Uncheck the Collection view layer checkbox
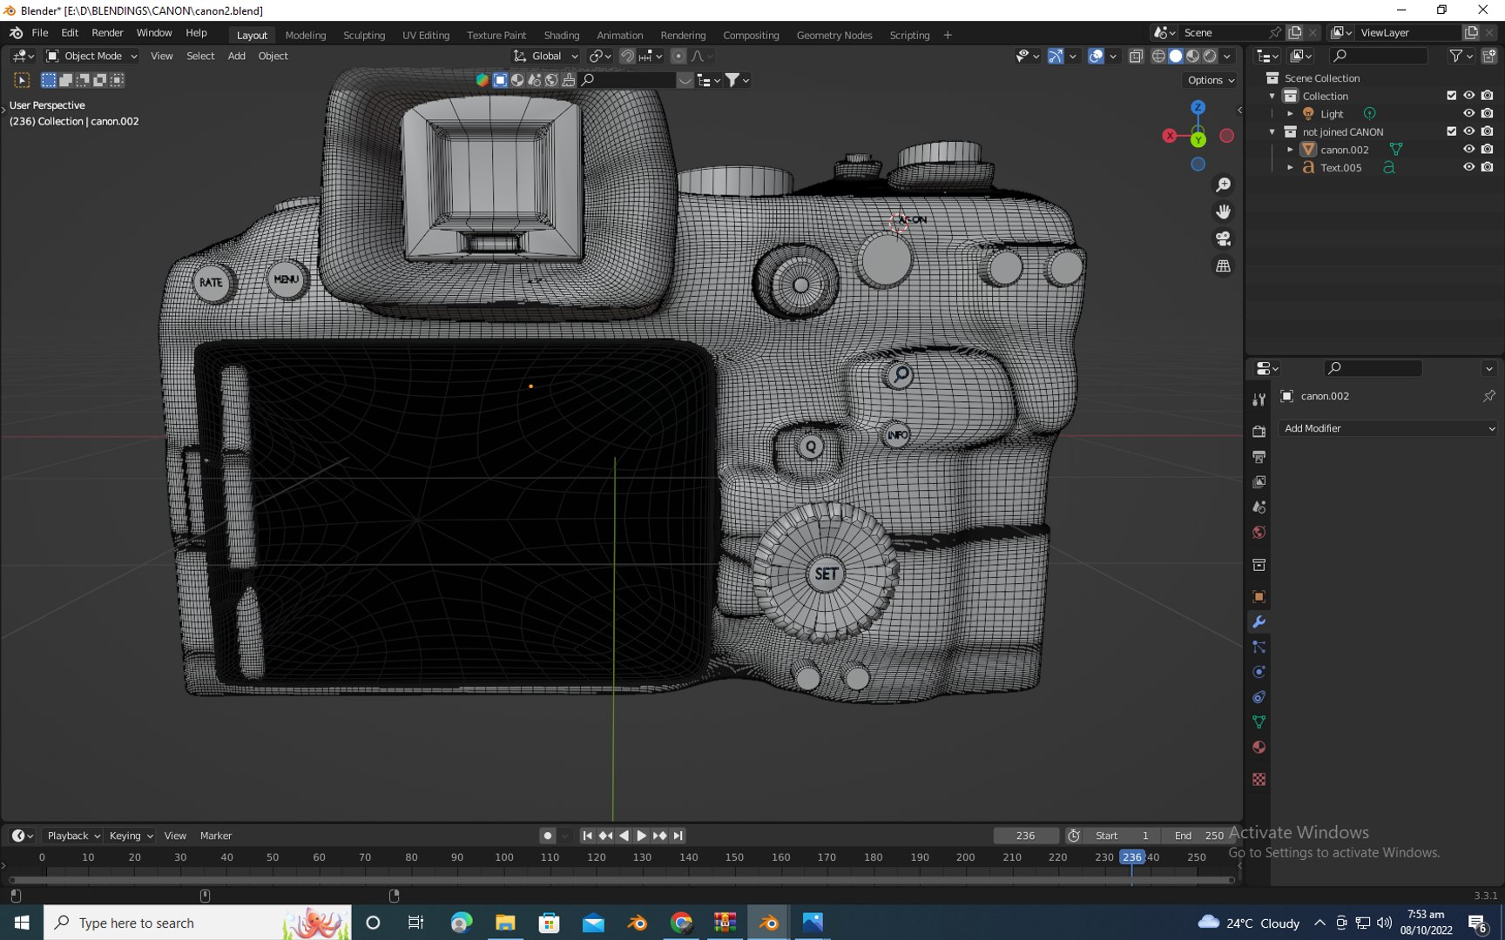The height and width of the screenshot is (940, 1505). [1451, 96]
